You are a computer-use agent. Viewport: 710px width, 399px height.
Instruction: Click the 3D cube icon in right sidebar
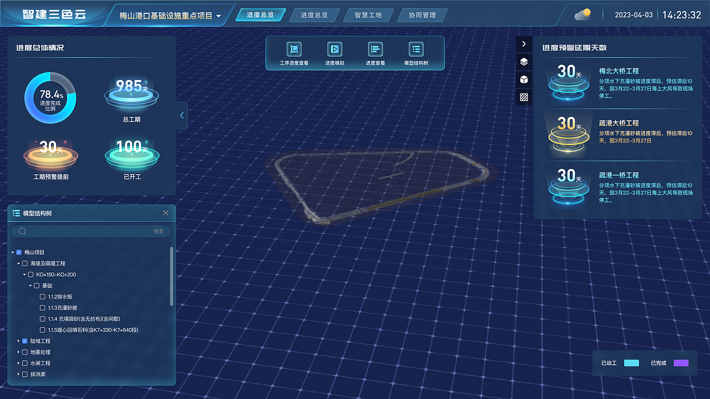[524, 80]
